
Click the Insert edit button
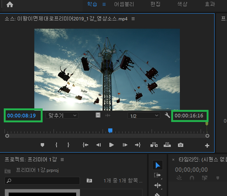[x=154, y=145]
